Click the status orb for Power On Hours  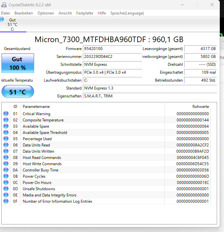pyautogui.click(x=6, y=182)
